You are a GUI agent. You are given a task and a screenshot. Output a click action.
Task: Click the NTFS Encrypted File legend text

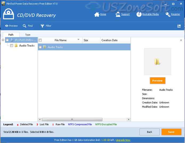106,124
